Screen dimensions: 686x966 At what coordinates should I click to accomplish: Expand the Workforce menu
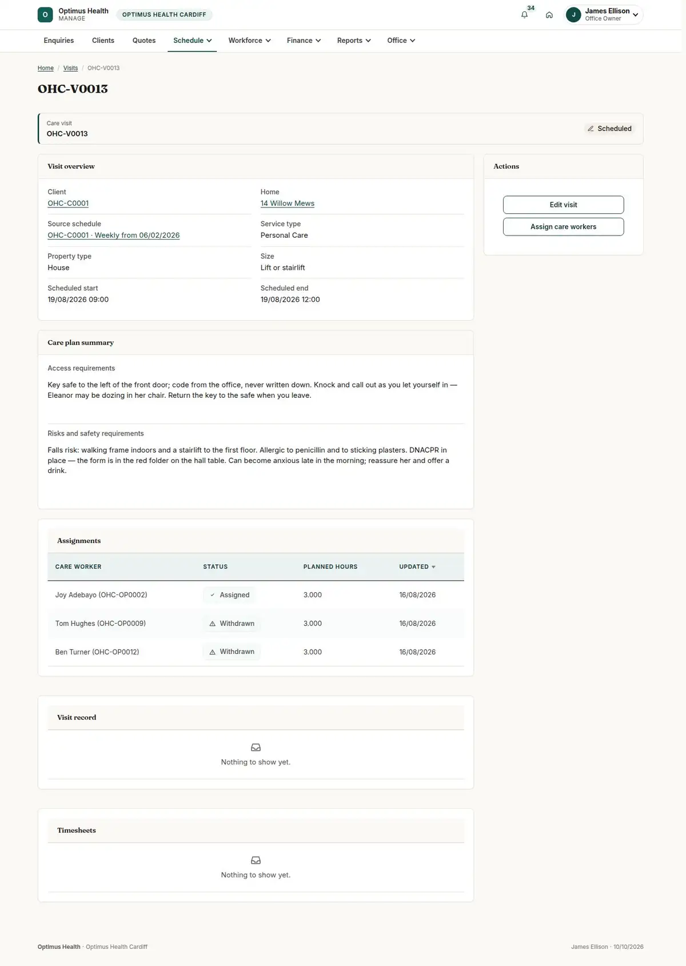[x=249, y=41]
